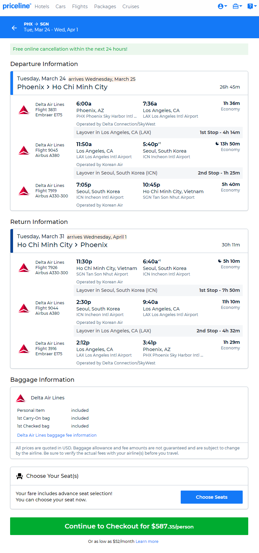This screenshot has width=259, height=553.
Task: Open the help question mark dropdown
Action: [252, 6]
